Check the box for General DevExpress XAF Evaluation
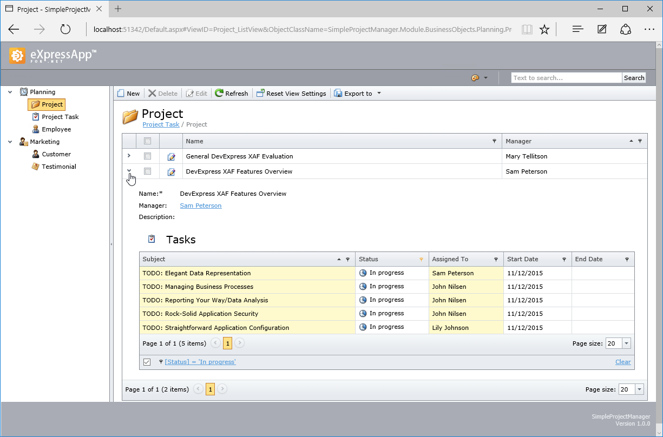Screen dimensions: 663x437 [x=147, y=156]
